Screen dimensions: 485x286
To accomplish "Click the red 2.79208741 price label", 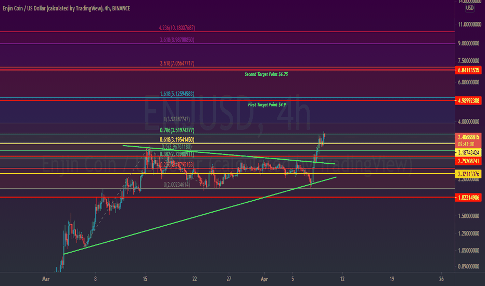I will pos(468,161).
